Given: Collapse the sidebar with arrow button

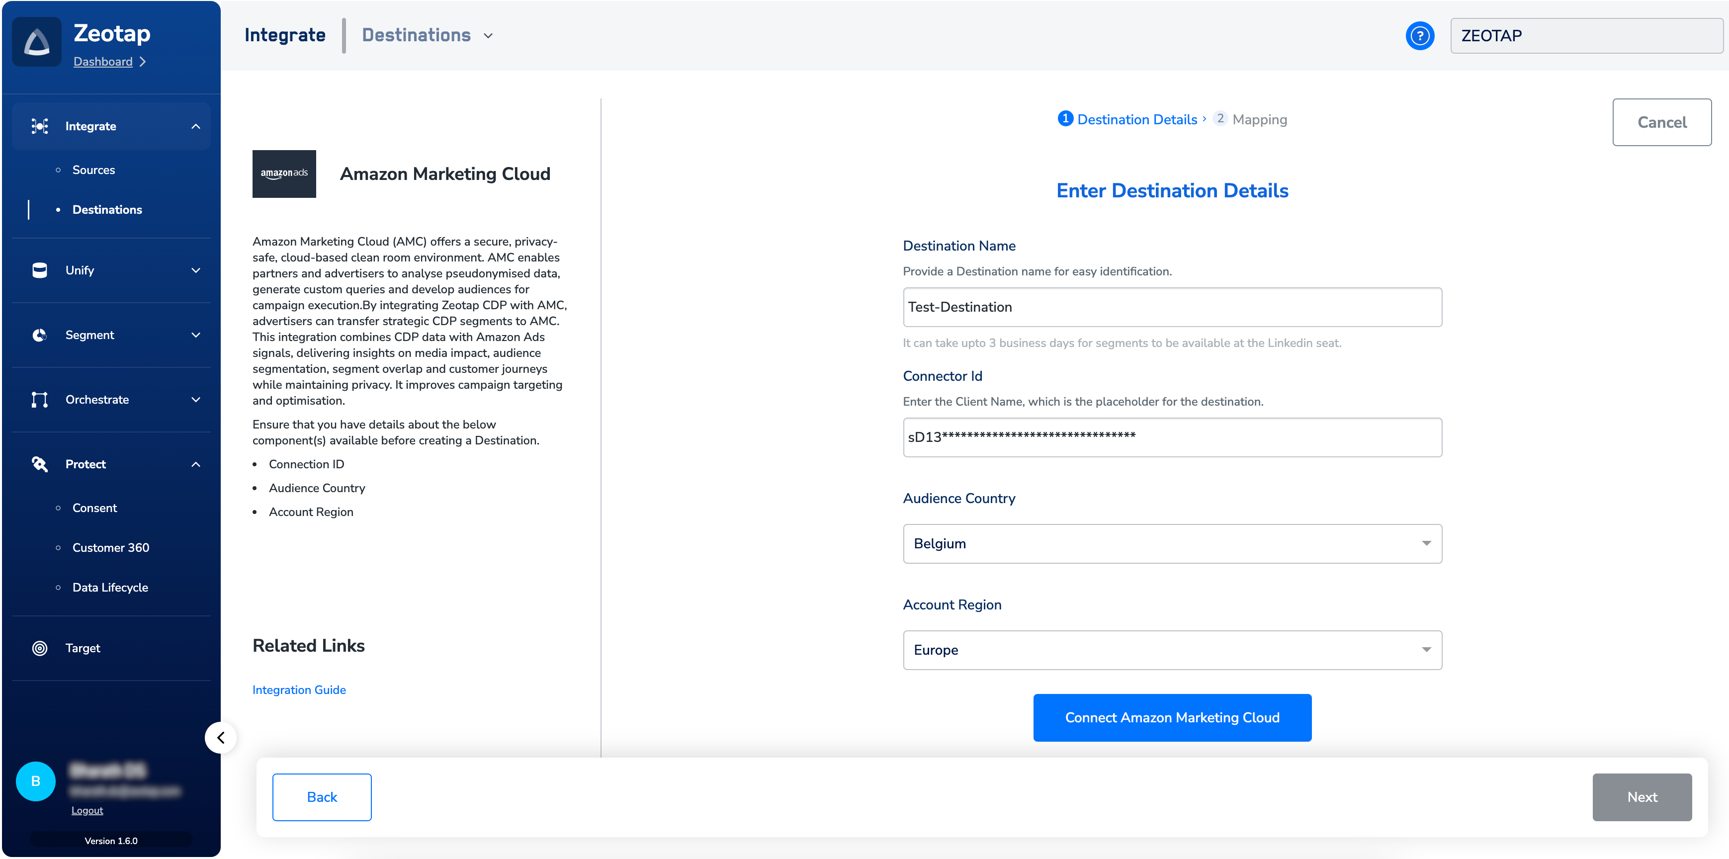Looking at the screenshot, I should (x=221, y=738).
